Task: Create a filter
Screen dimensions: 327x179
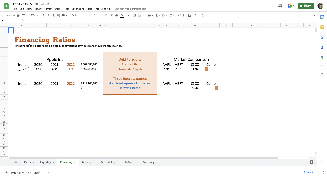Action: click(195, 15)
